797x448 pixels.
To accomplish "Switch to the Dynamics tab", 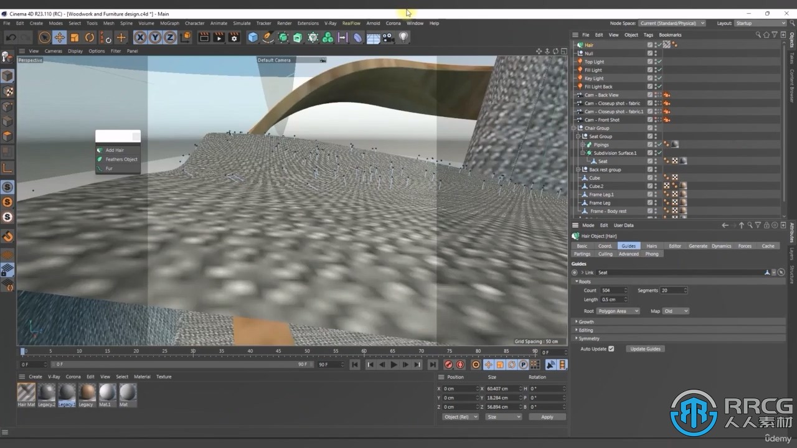I will (721, 246).
